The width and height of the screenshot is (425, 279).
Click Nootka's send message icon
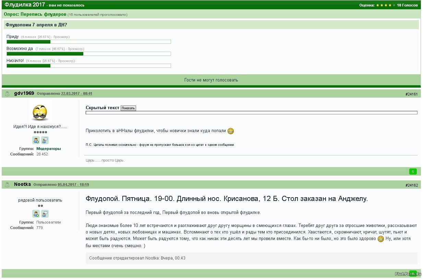(45, 214)
